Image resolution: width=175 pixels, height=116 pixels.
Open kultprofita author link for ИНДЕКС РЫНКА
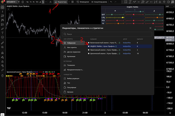pyautogui.click(x=127, y=46)
